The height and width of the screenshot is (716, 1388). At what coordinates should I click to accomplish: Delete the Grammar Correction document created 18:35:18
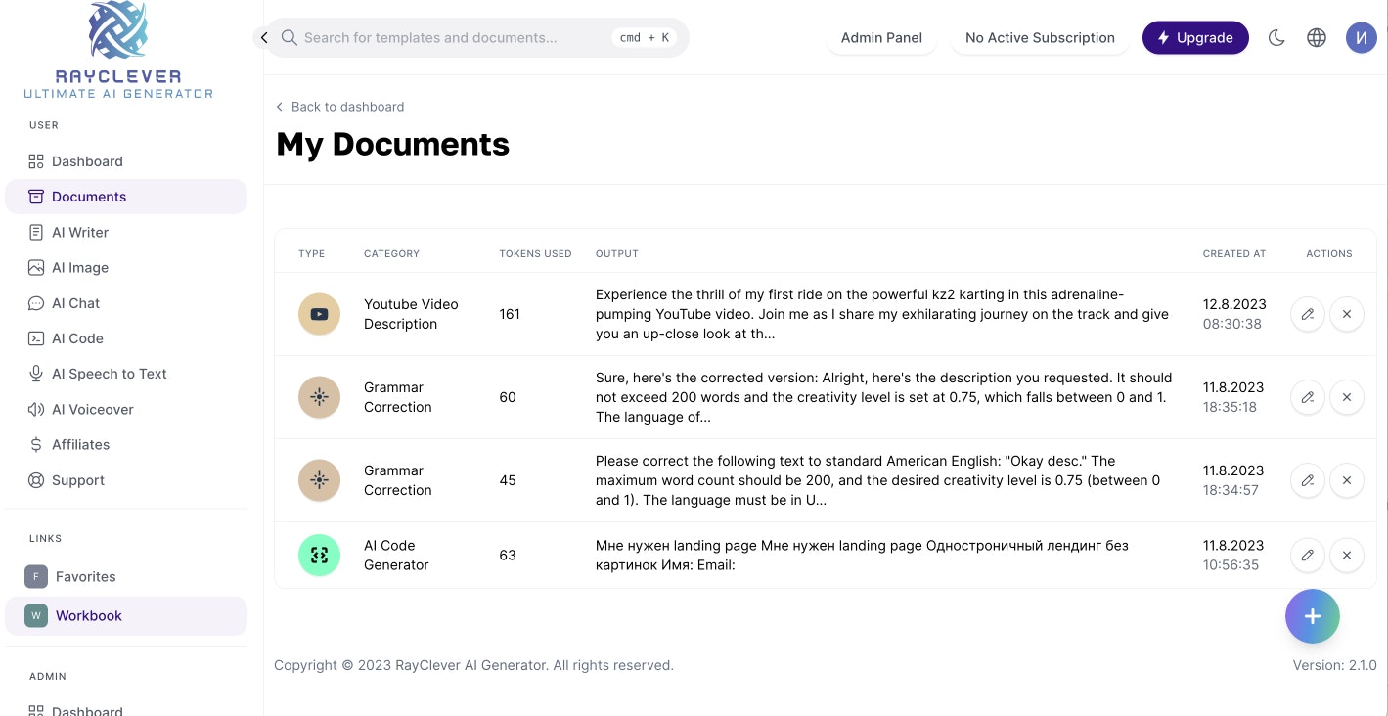(x=1347, y=397)
